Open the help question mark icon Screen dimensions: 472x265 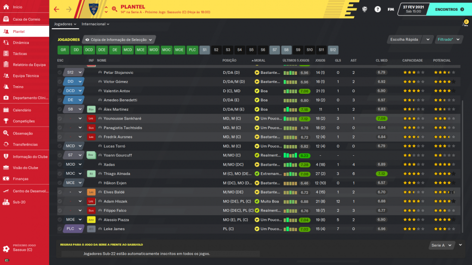378,9
